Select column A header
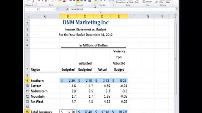The width and height of the screenshot is (202, 113). (x=45, y=16)
